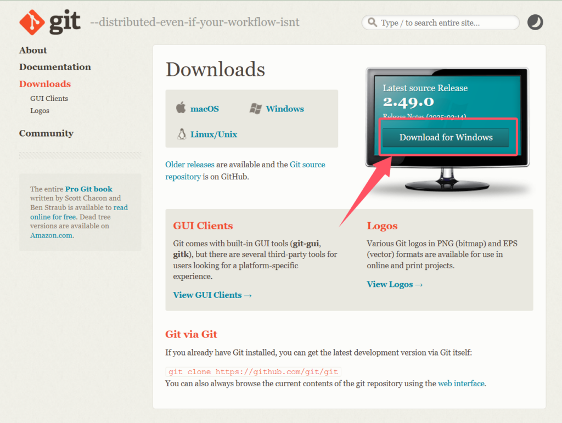Open Community in the sidebar
Image resolution: width=562 pixels, height=423 pixels.
point(46,133)
